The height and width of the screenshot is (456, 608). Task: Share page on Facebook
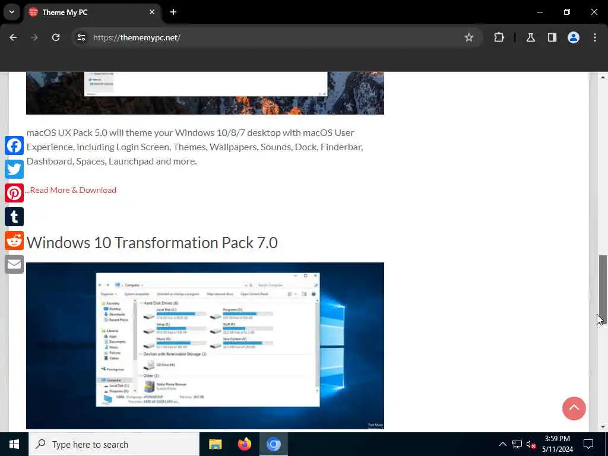click(14, 146)
